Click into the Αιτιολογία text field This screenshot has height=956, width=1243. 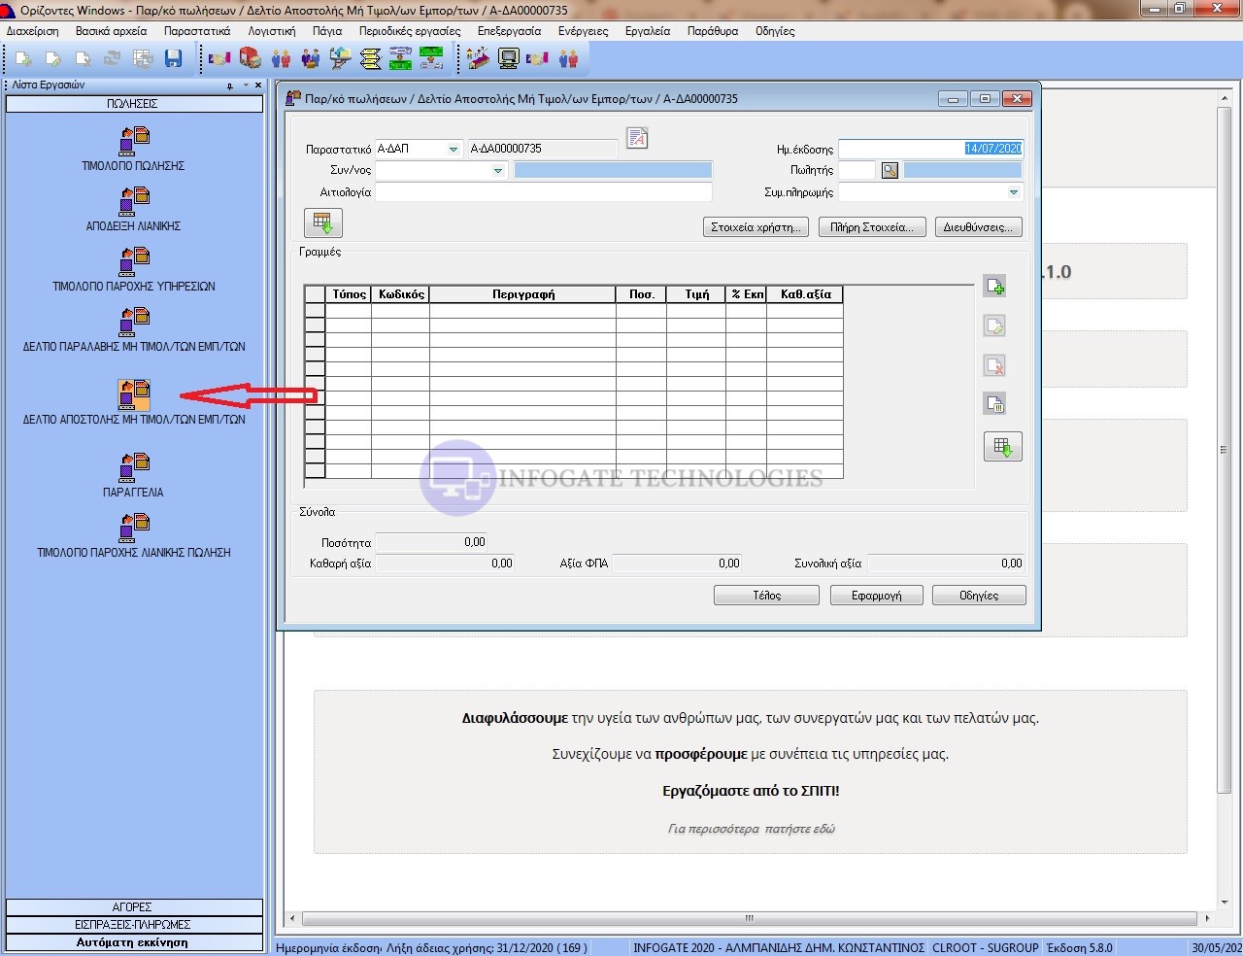click(544, 192)
